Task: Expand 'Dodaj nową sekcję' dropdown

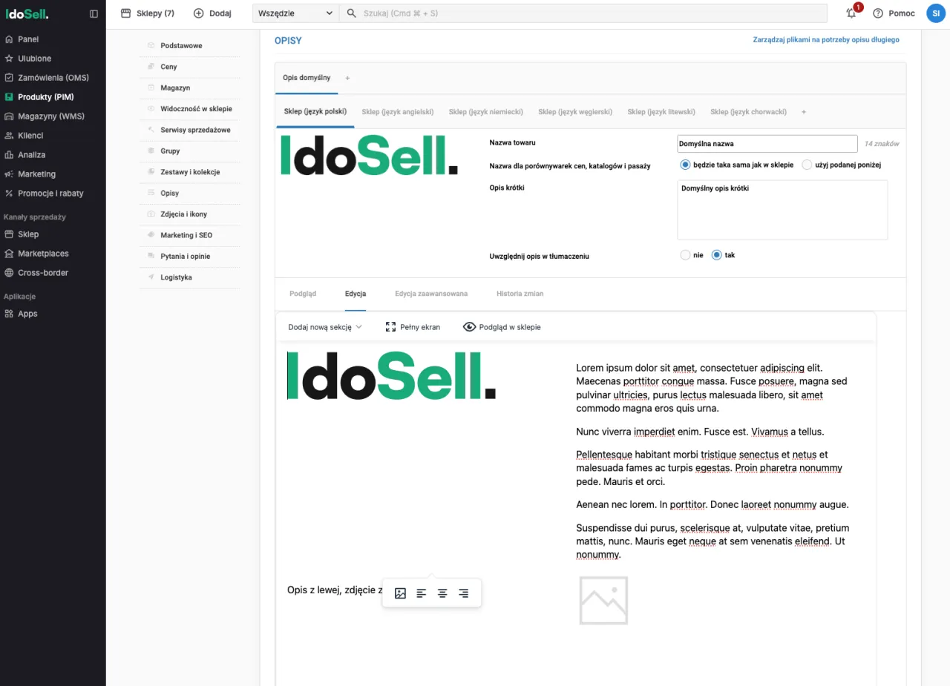Action: tap(324, 327)
